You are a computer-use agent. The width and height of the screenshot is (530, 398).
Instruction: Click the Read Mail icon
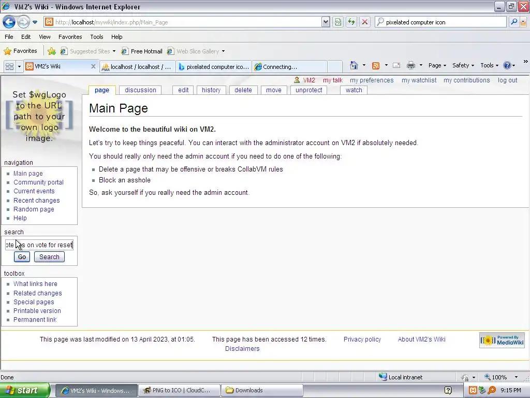[x=396, y=65]
